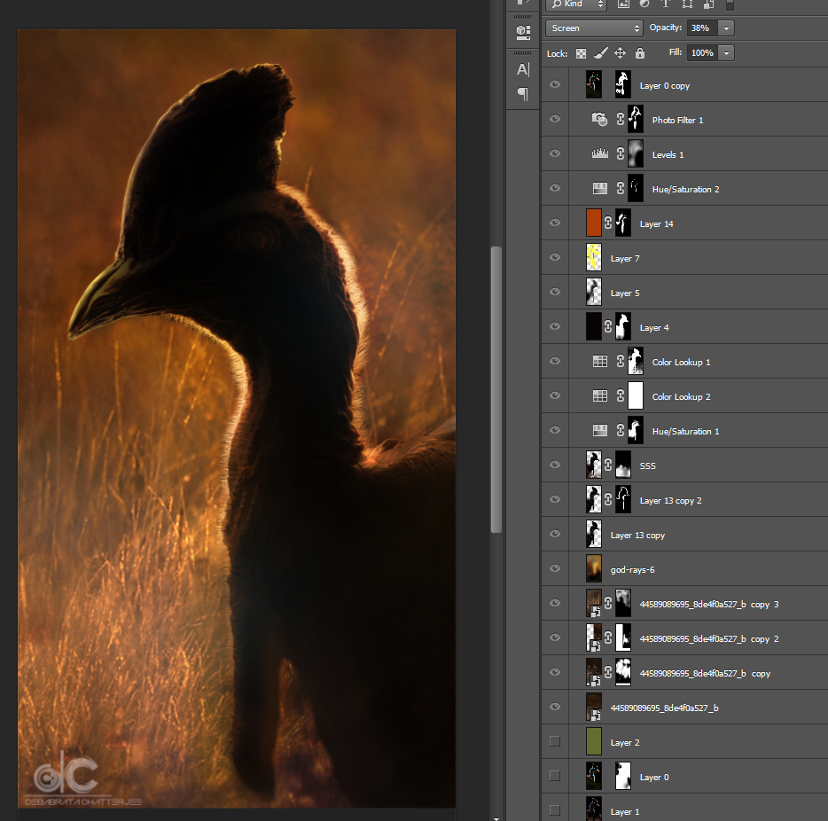Open the Fill percentage slider
Viewport: 828px width, 821px height.
pos(726,52)
